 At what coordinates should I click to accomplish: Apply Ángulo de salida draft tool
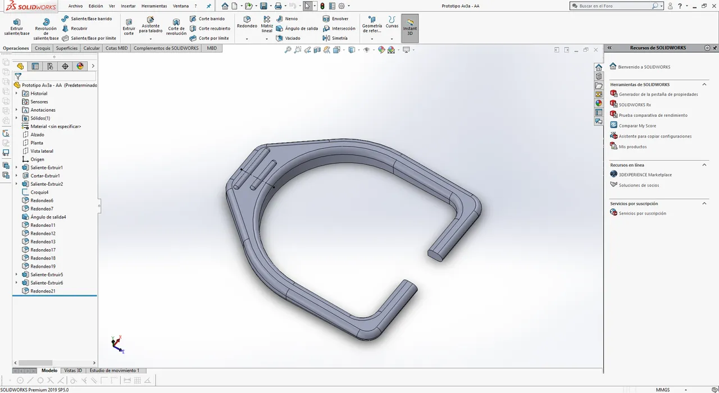[297, 28]
